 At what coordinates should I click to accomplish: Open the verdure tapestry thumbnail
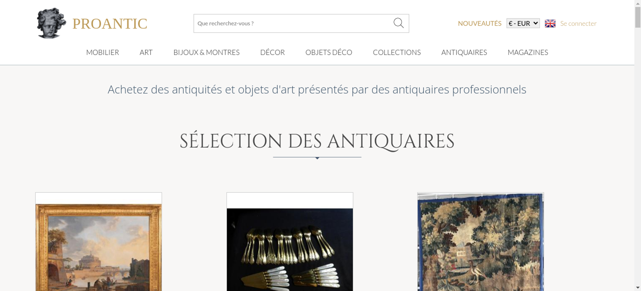coord(480,242)
